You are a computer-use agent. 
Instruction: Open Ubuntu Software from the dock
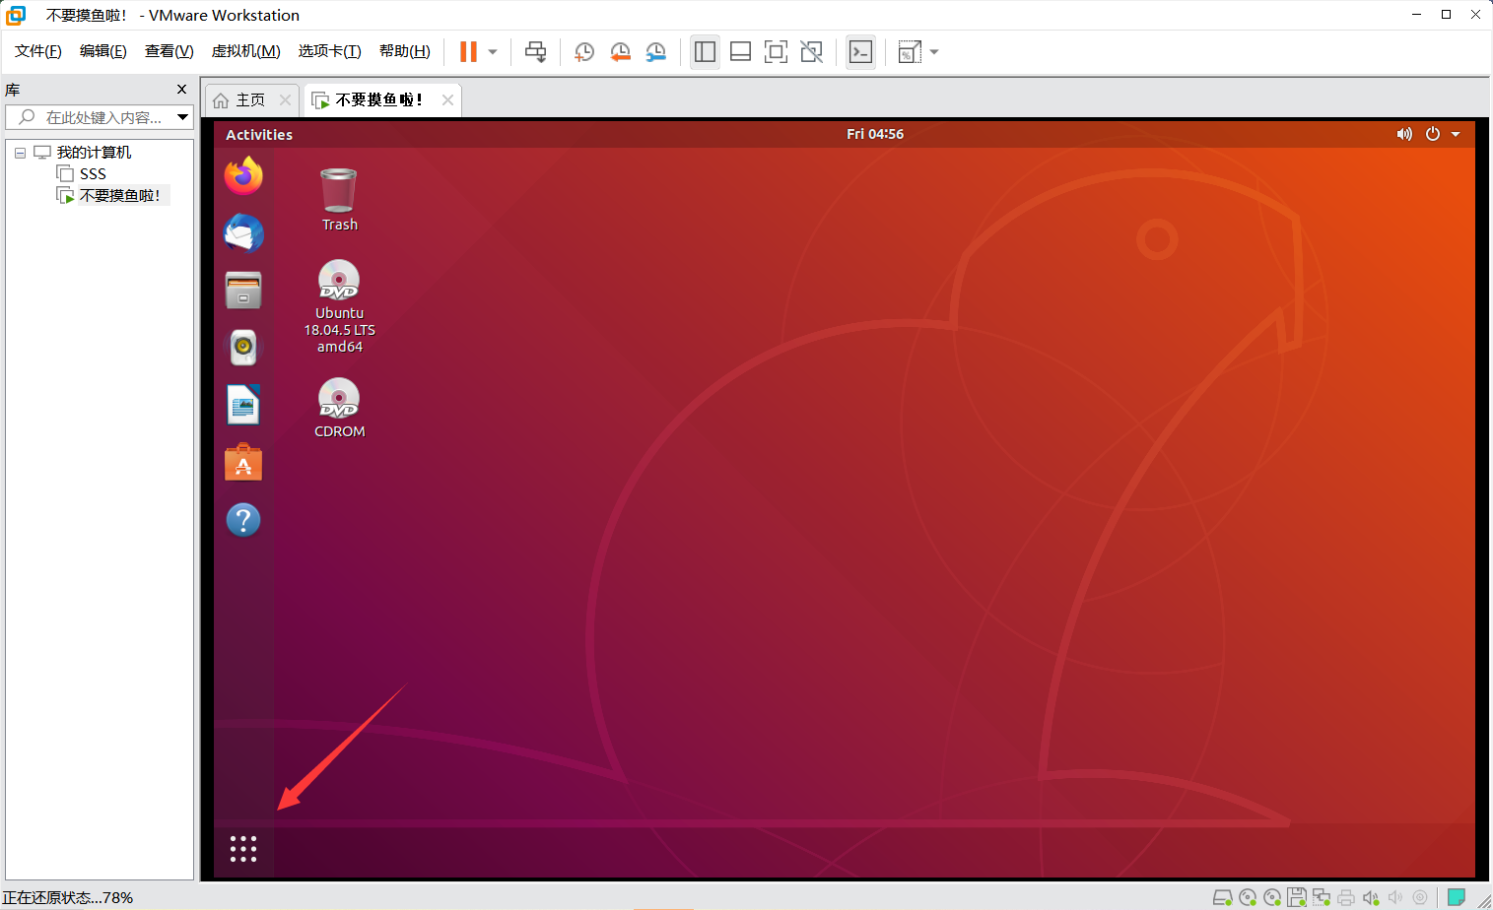pos(243,462)
